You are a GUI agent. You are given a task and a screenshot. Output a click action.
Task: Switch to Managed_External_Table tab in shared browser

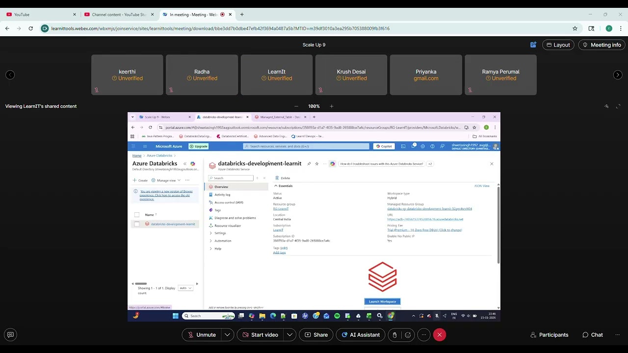coord(281,117)
